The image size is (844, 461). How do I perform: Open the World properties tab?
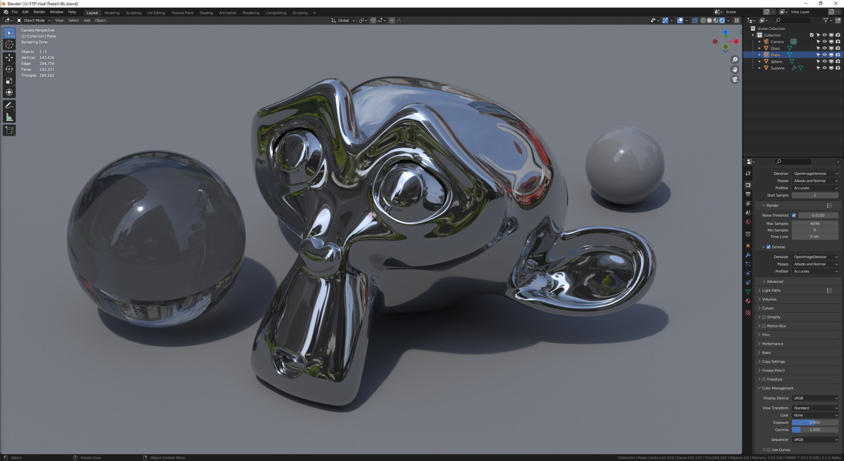(x=748, y=222)
